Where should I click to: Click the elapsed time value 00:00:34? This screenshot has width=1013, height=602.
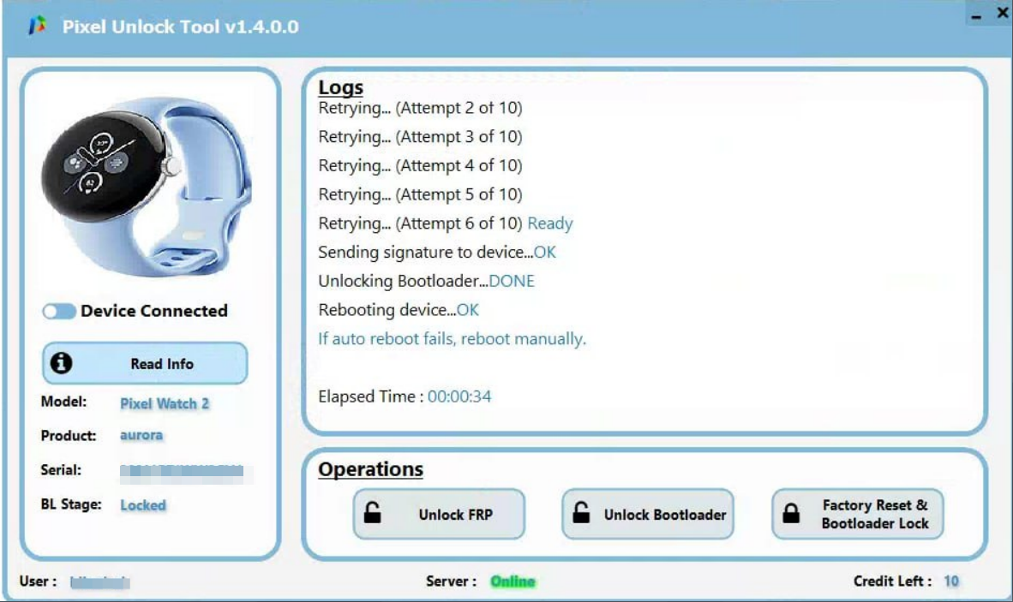click(x=459, y=396)
